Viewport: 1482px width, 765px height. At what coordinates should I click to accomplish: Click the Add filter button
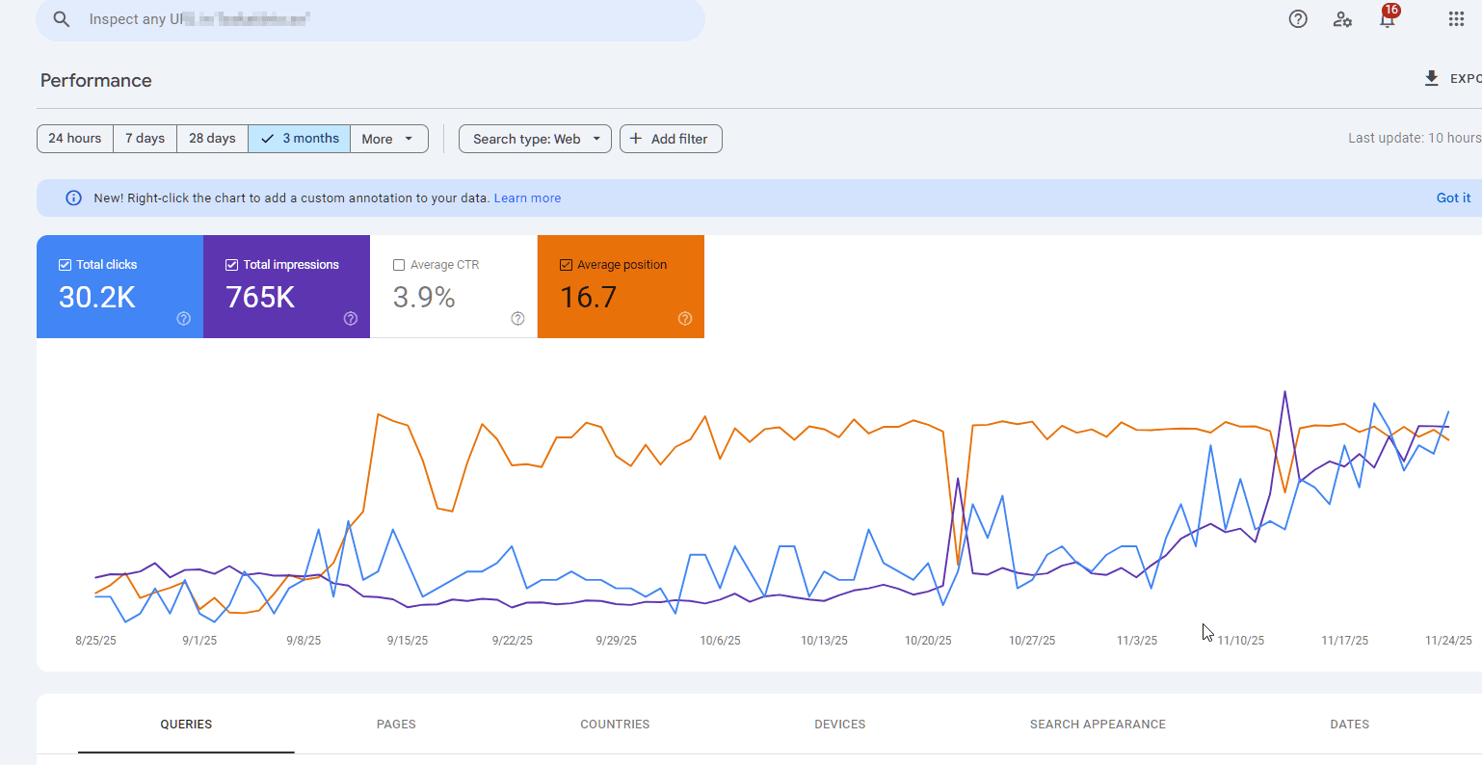click(670, 139)
